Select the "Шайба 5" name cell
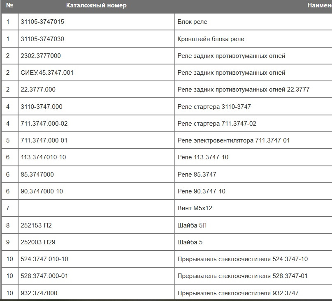Image resolution: width=332 pixels, height=301 pixels. click(190, 242)
